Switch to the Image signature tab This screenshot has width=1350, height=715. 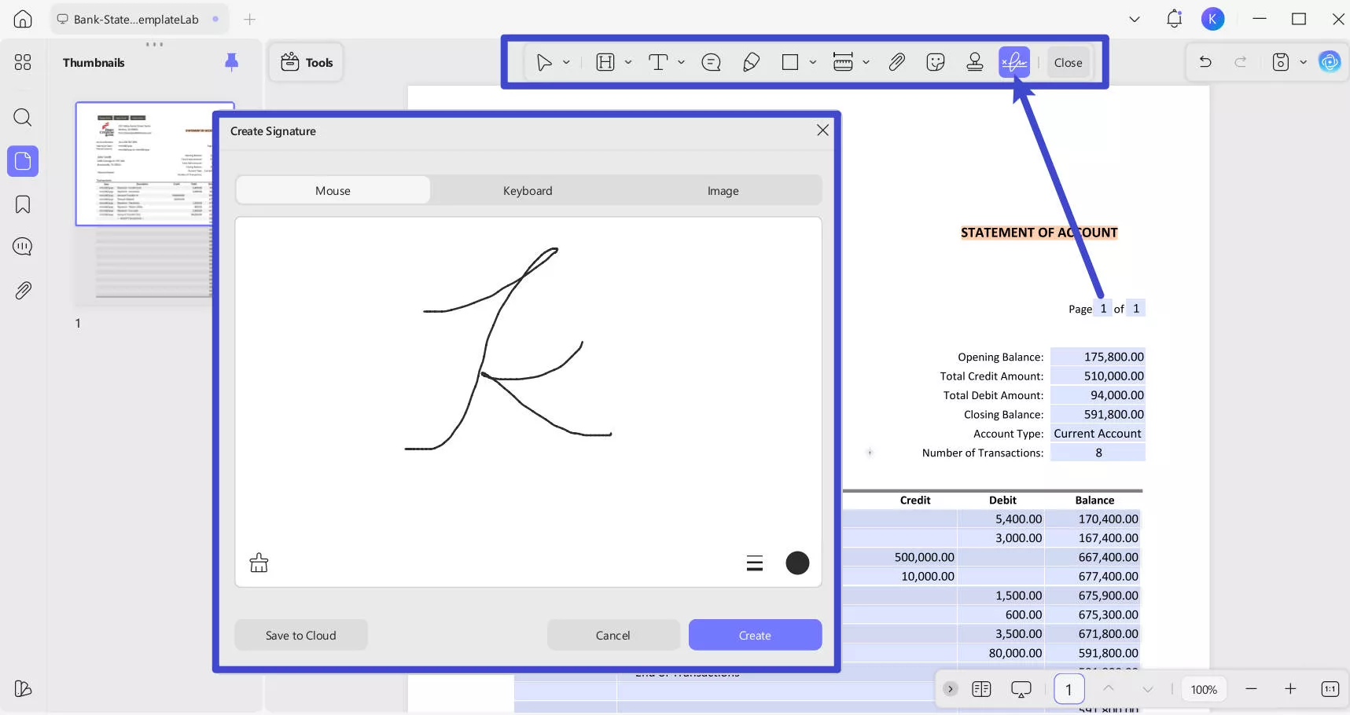[x=723, y=191]
